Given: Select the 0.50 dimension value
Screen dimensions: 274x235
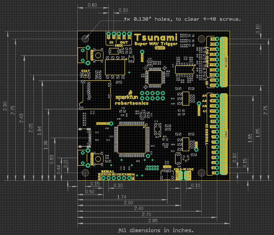Looking at the screenshot, I should (90, 192).
